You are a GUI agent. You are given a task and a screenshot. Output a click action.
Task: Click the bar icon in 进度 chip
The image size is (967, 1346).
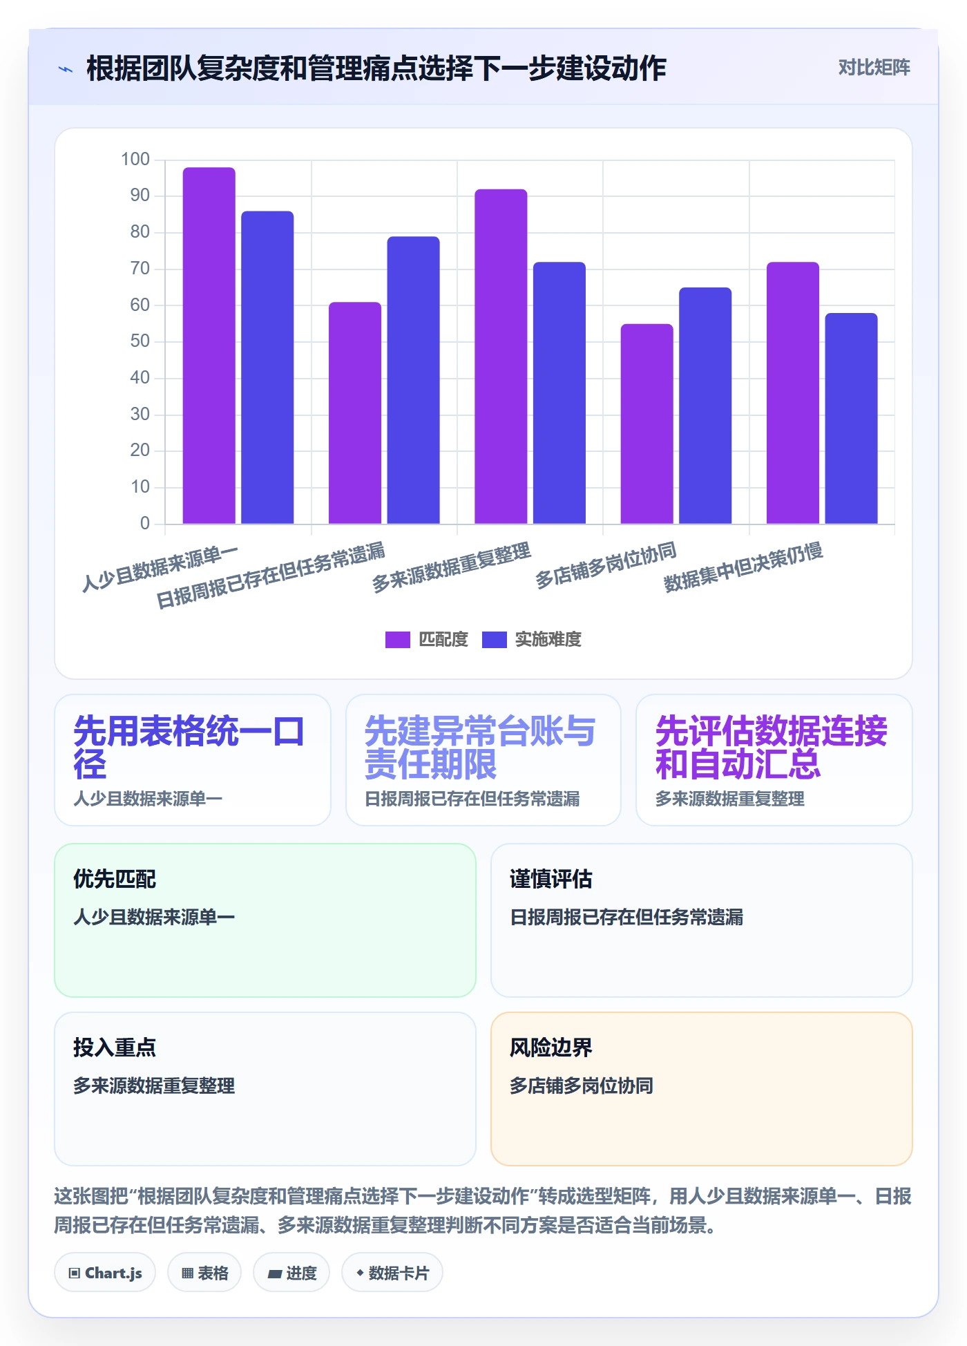pyautogui.click(x=274, y=1273)
